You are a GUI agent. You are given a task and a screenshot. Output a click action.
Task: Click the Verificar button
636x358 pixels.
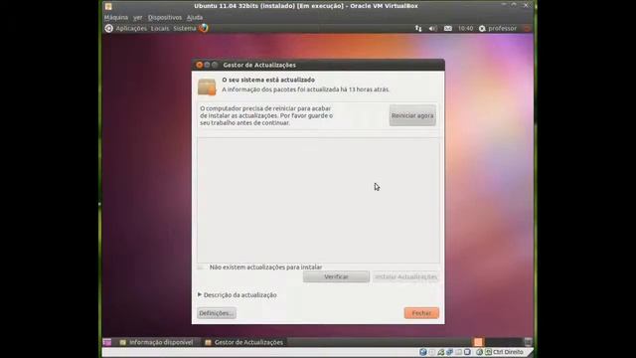coord(336,276)
